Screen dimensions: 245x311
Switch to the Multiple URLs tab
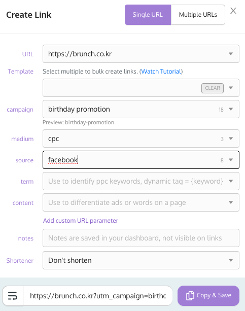pyautogui.click(x=198, y=15)
